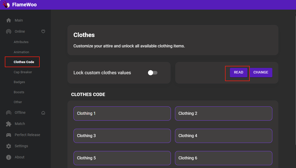Viewport: 296px width, 168px height.
Task: Click the Offline signal icon
Action: click(8, 113)
